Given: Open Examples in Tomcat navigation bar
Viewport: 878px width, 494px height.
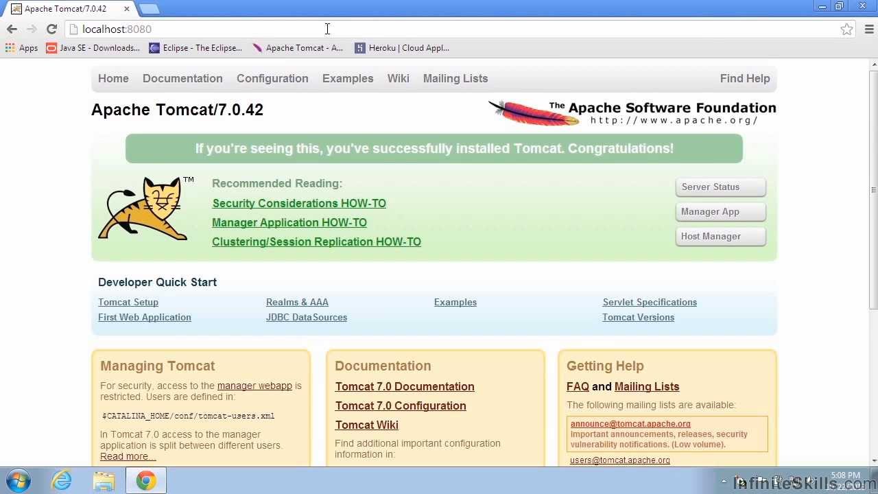Looking at the screenshot, I should tap(348, 78).
